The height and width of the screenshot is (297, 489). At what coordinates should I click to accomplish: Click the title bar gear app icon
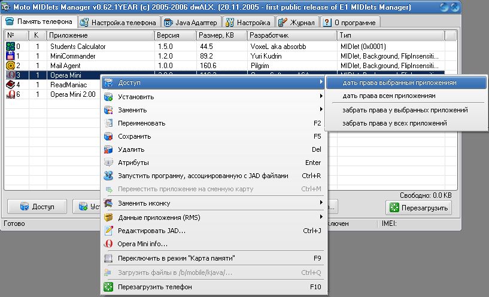pyautogui.click(x=5, y=7)
